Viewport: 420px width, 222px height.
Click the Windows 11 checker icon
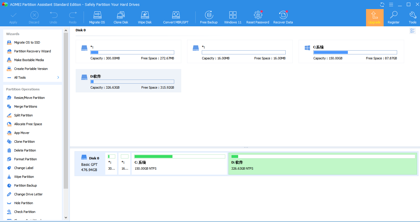coord(233,18)
